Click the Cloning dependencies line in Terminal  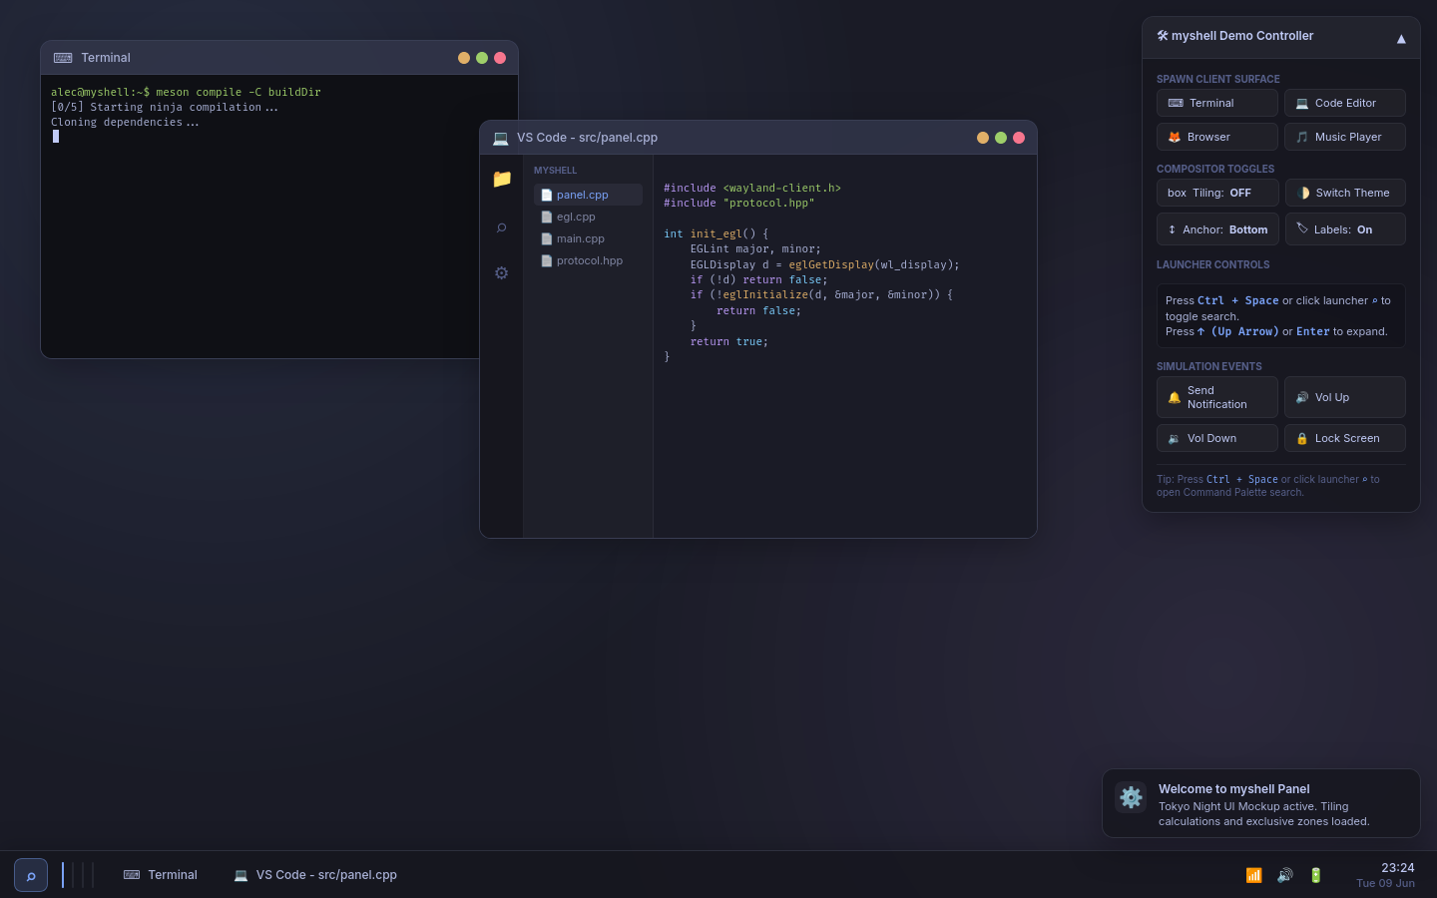[x=125, y=123]
